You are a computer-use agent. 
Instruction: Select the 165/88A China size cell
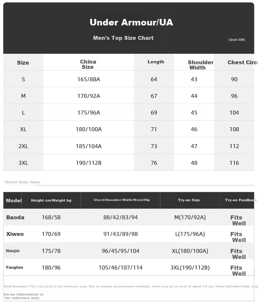point(89,79)
